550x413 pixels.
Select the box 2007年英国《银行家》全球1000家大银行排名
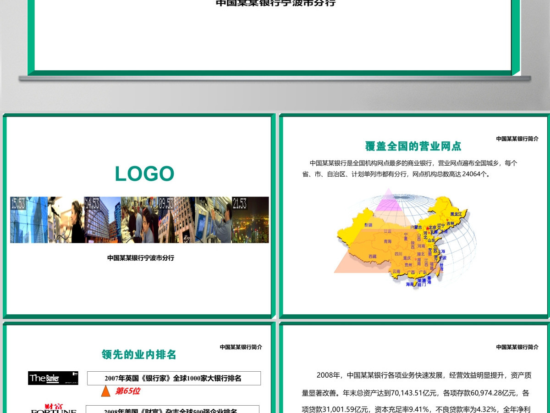point(174,378)
